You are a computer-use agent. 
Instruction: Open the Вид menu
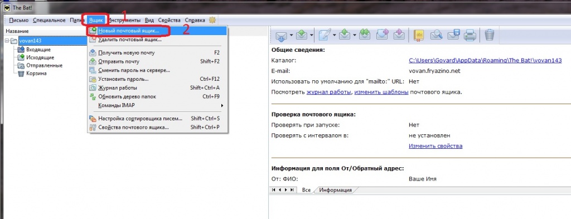click(149, 21)
